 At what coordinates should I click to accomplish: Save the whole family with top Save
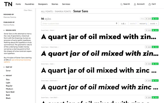pos(148,19)
